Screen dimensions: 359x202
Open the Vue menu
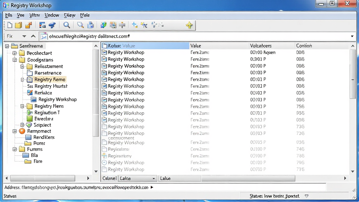(20, 15)
